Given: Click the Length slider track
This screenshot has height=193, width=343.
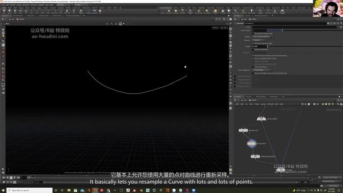Looking at the screenshot, I should pos(305,47).
